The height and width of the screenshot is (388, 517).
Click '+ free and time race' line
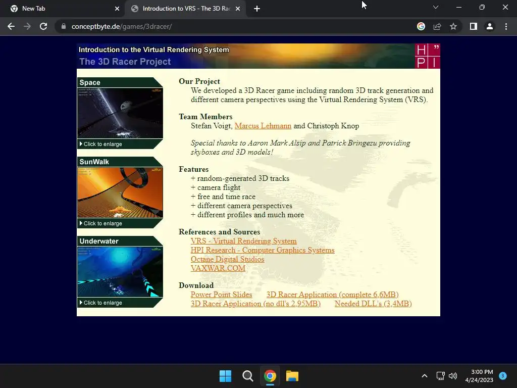tap(223, 197)
